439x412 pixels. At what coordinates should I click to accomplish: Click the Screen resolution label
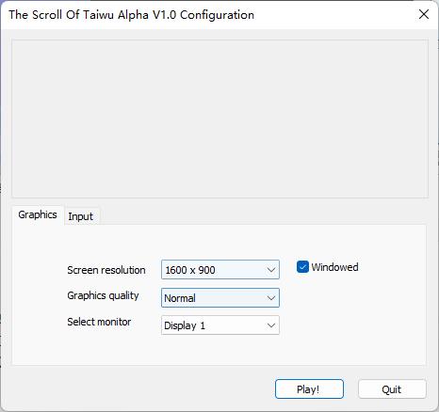106,270
